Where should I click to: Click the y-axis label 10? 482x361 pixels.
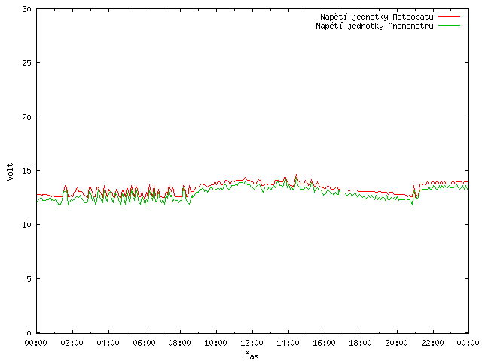pyautogui.click(x=27, y=225)
